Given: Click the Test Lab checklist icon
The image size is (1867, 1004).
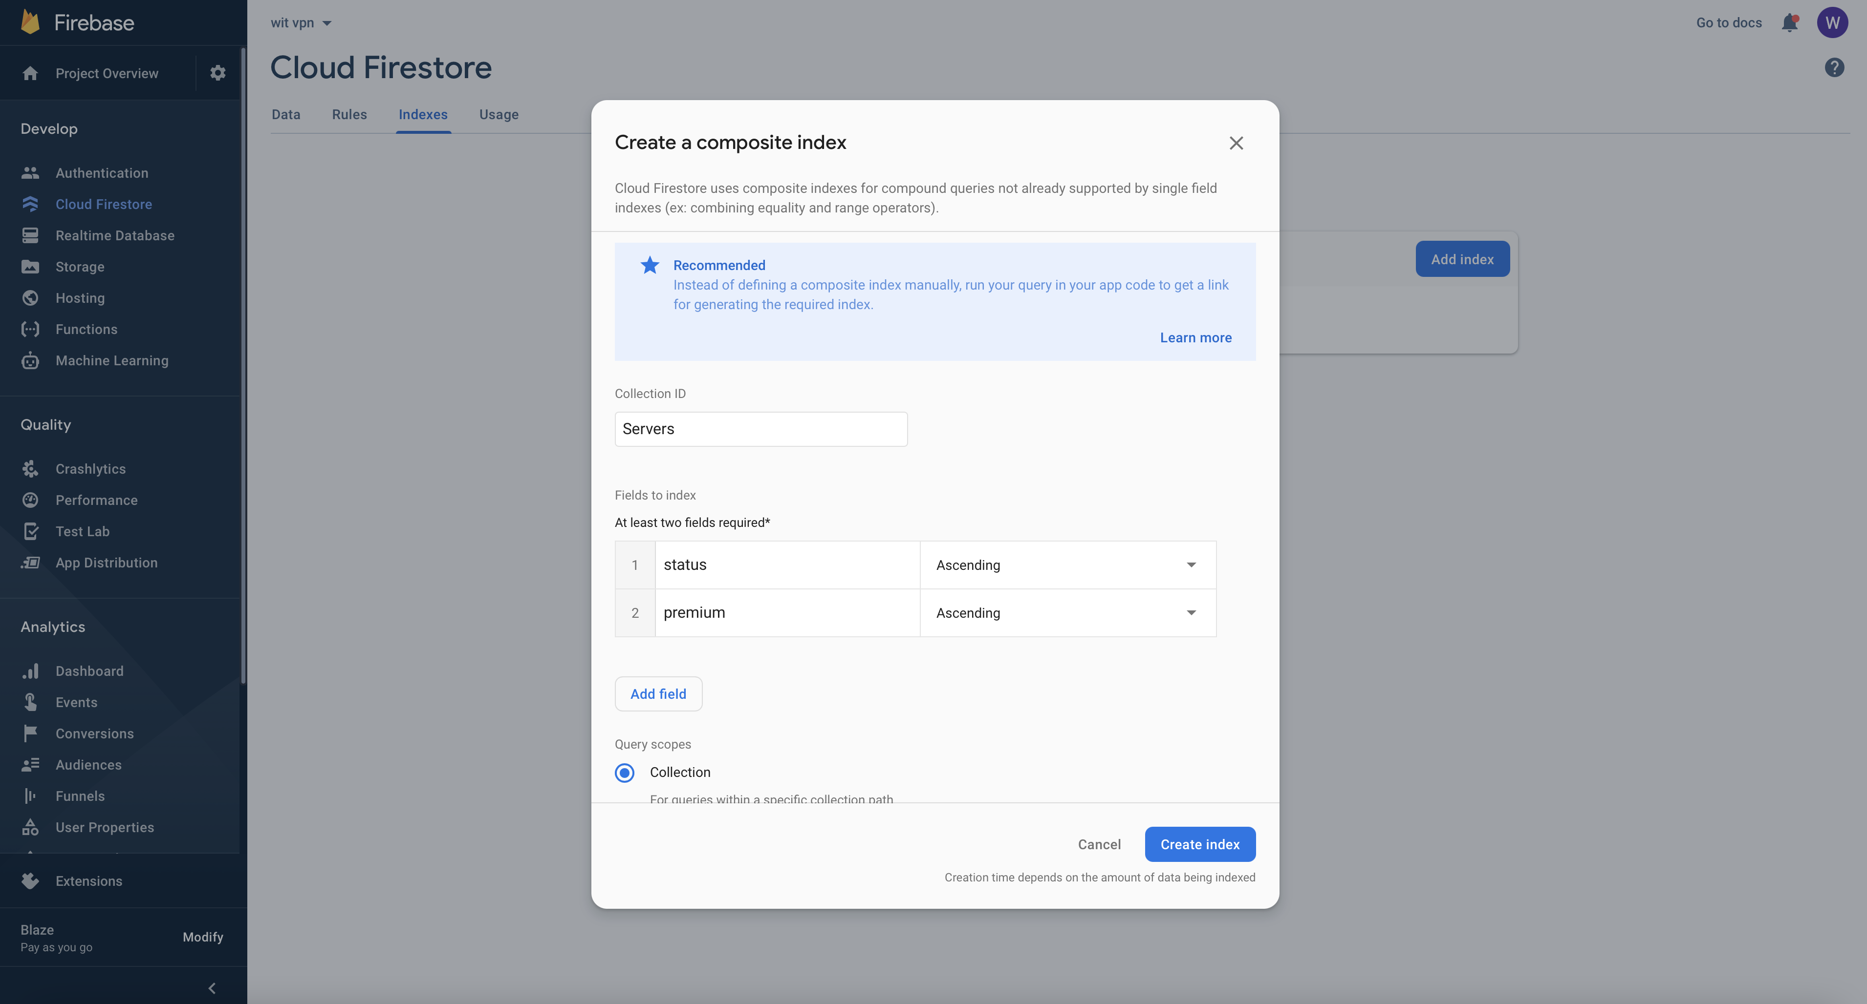Looking at the screenshot, I should point(30,531).
